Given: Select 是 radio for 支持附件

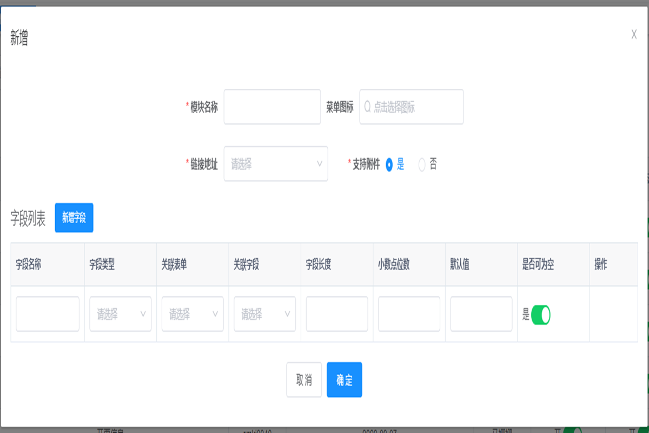Looking at the screenshot, I should coord(389,165).
